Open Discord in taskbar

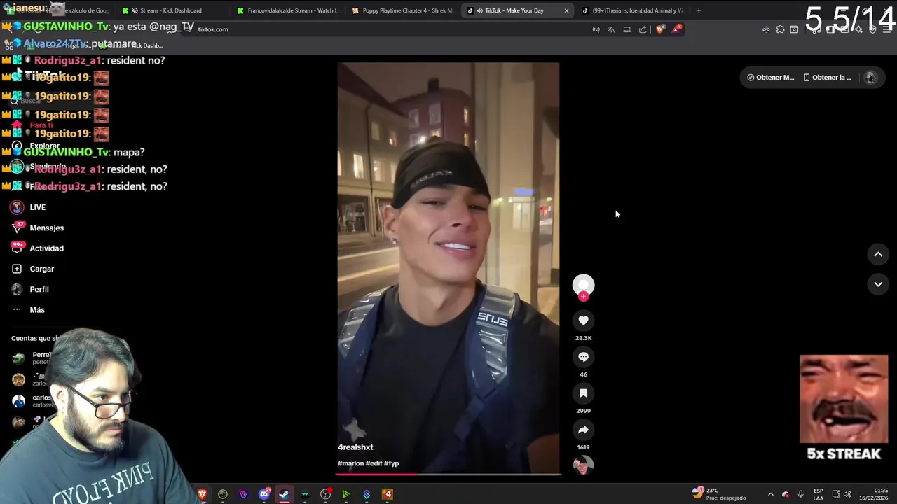264,494
